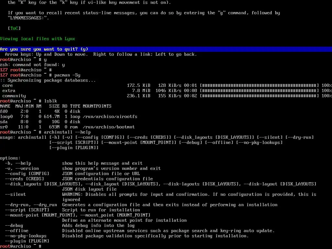Click the '/run/archiso/bootmnt' mountpoint
The width and height of the screenshot is (332, 249).
(109, 127)
